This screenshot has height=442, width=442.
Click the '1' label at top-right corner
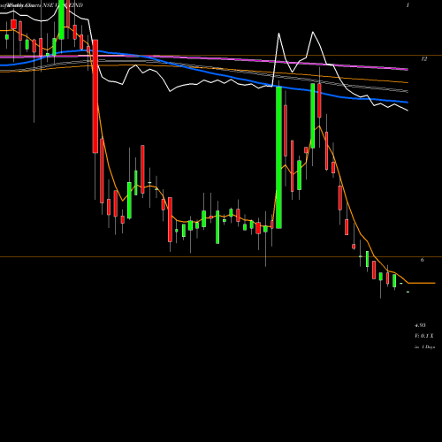click(408, 5)
